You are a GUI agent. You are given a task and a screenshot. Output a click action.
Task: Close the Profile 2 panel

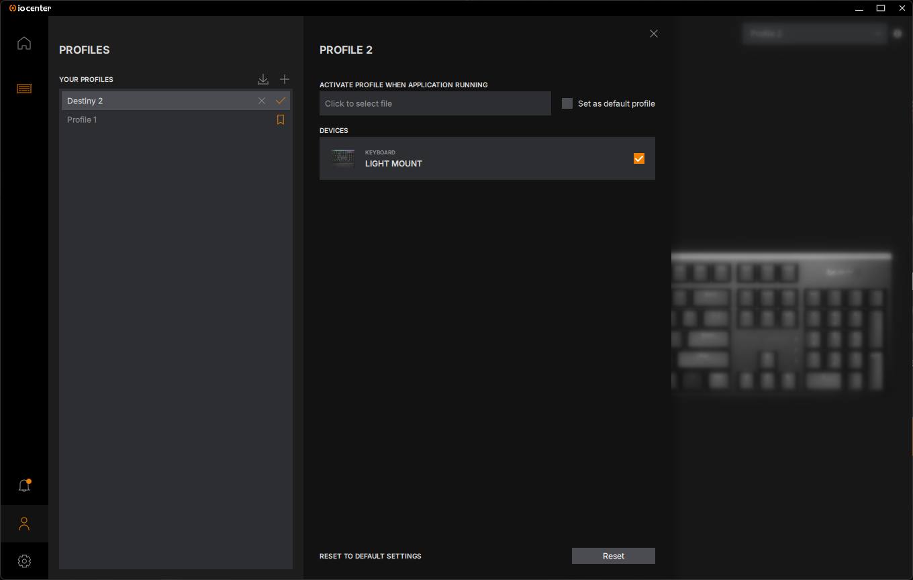654,34
